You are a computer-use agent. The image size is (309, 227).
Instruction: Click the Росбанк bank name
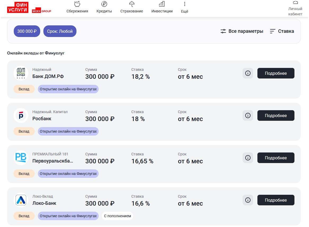click(42, 119)
